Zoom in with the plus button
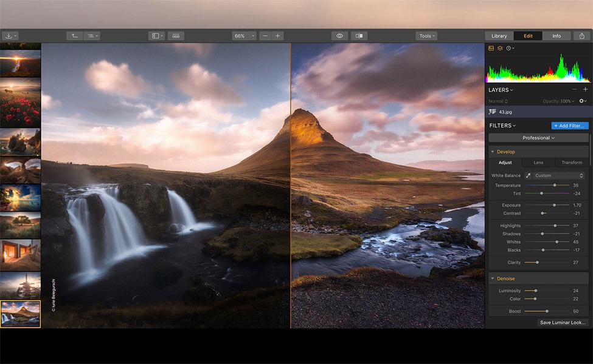The width and height of the screenshot is (593, 364). pos(277,36)
